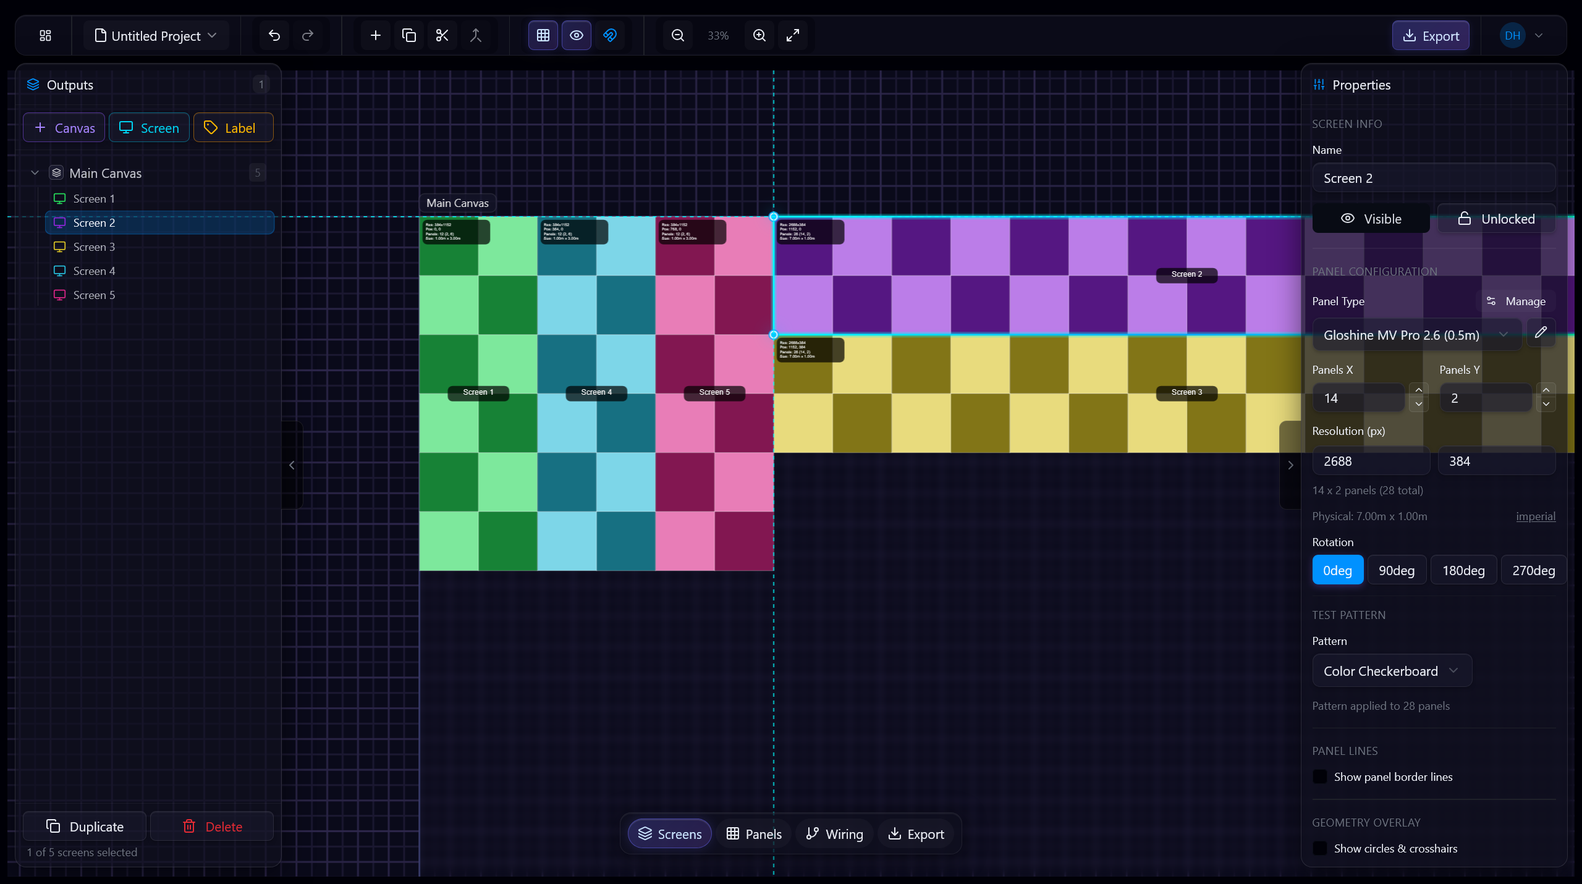Enable Show panel border lines
The width and height of the screenshot is (1582, 884).
coord(1319,776)
